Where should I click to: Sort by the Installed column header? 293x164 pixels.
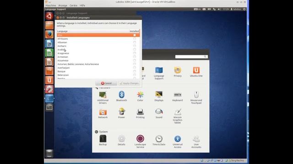pos(134,31)
